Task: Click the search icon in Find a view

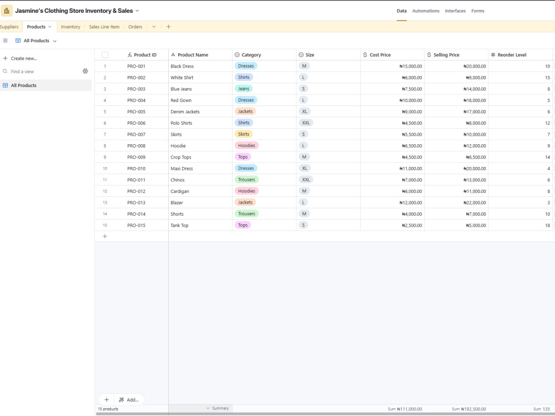Action: point(5,71)
